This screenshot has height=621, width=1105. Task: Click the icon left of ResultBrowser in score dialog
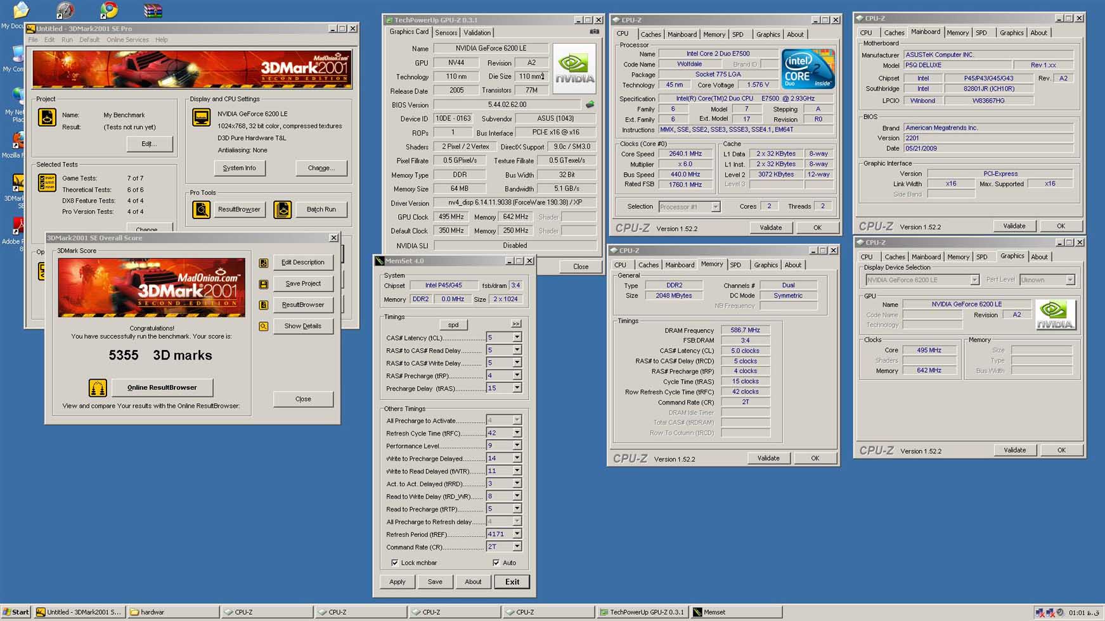pos(264,305)
